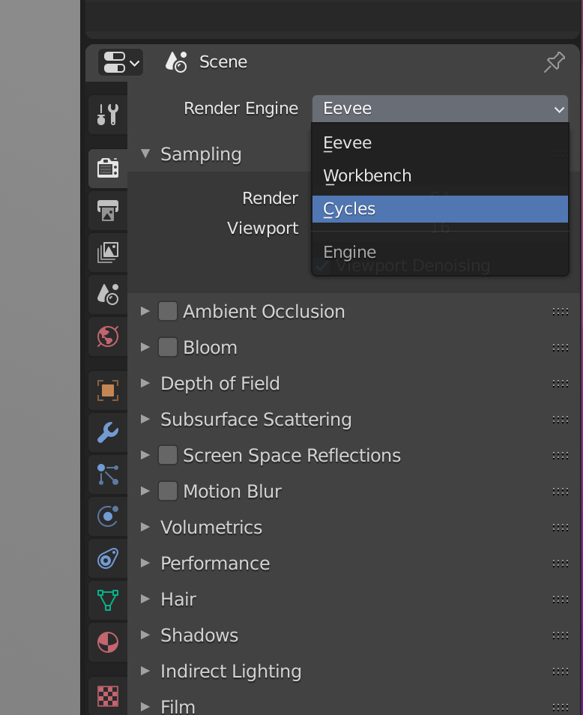Open the Object Data mesh properties tab
This screenshot has width=583, height=715.
pos(108,600)
